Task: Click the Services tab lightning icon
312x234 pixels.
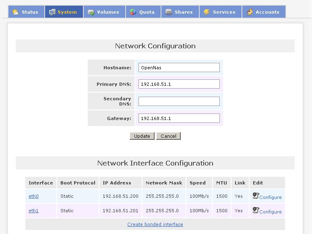Action: (x=207, y=12)
